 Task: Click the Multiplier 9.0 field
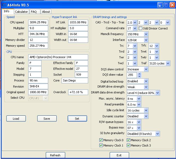point(38,28)
